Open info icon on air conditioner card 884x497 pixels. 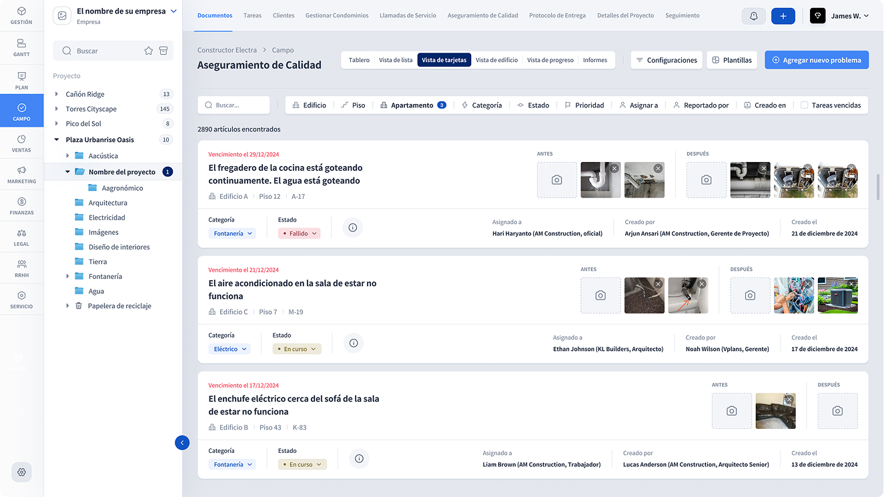(x=354, y=343)
